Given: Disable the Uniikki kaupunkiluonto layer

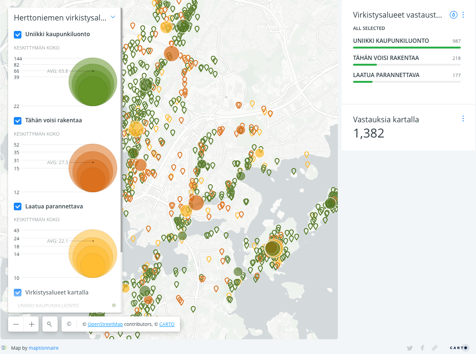Looking at the screenshot, I should [18, 34].
